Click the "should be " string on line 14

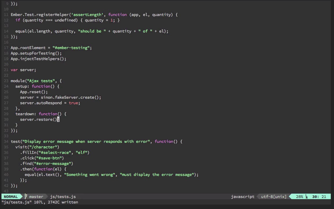92,31
